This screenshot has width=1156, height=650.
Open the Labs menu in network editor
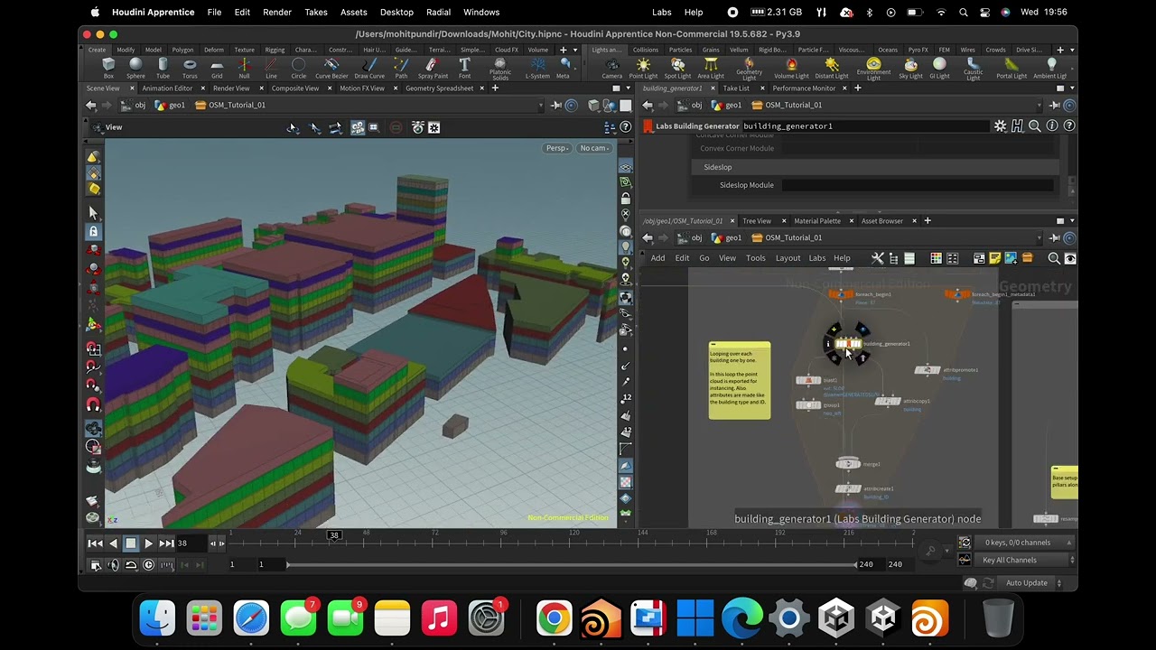pos(817,258)
